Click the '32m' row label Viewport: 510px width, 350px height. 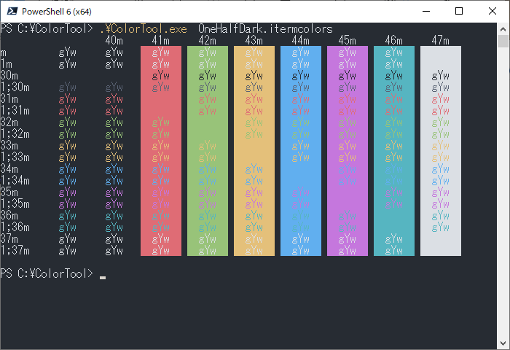(9, 122)
